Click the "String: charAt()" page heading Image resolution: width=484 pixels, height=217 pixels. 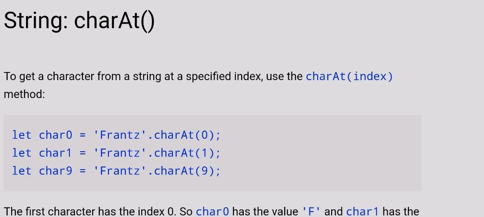click(79, 21)
